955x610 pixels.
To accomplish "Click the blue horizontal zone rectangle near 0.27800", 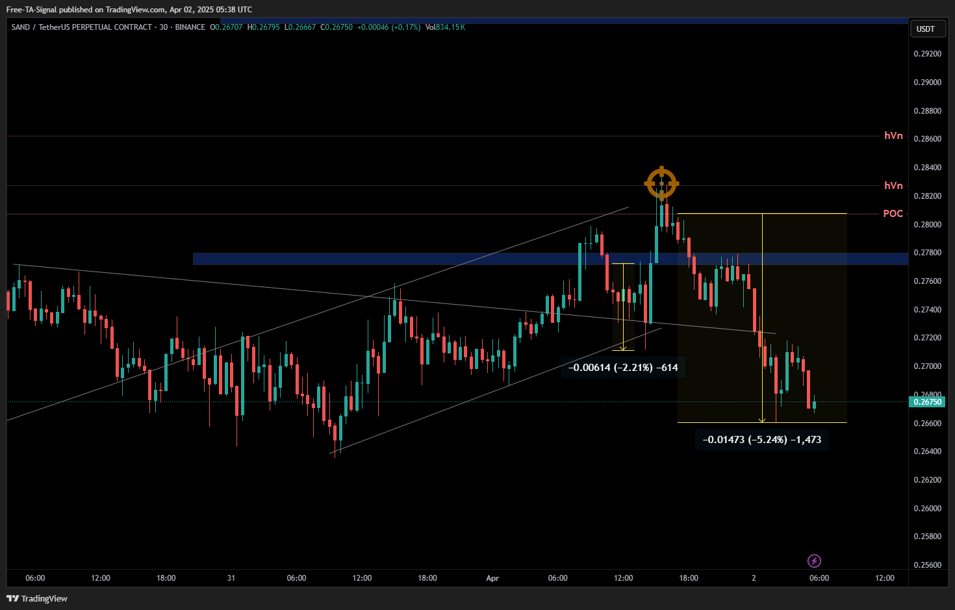I will click(x=550, y=259).
